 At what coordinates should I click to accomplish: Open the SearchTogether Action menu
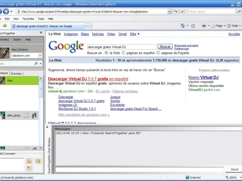point(17,40)
